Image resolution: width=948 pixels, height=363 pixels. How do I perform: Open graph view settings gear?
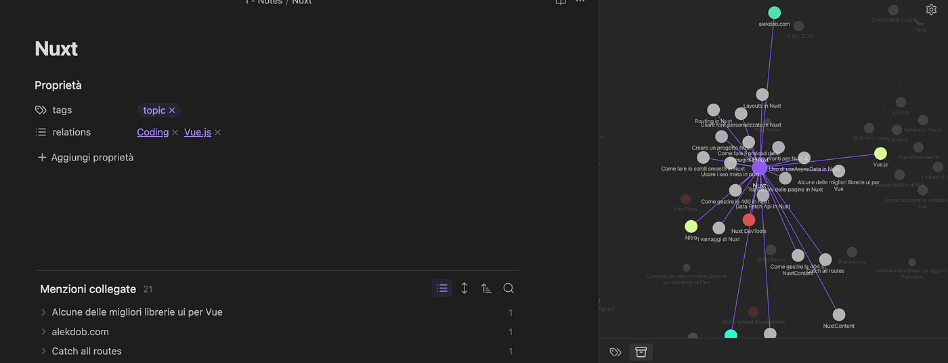click(x=931, y=9)
